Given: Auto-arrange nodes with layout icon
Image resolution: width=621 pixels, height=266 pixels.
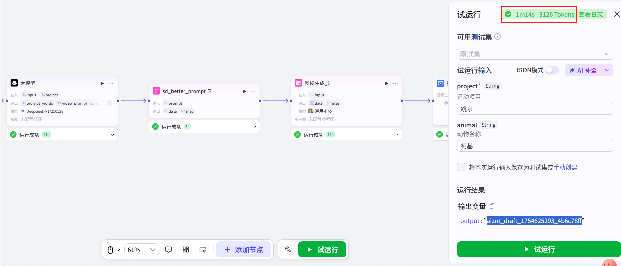Looking at the screenshot, I should (x=186, y=250).
